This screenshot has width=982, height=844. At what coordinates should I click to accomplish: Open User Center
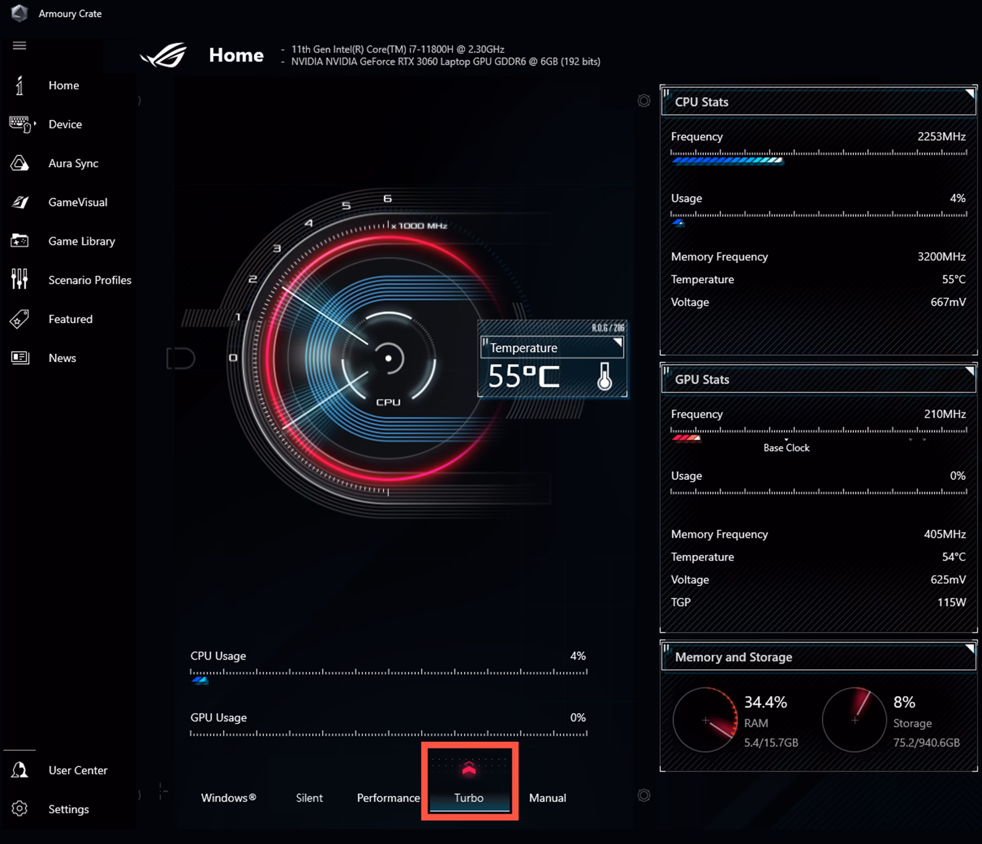(x=78, y=770)
